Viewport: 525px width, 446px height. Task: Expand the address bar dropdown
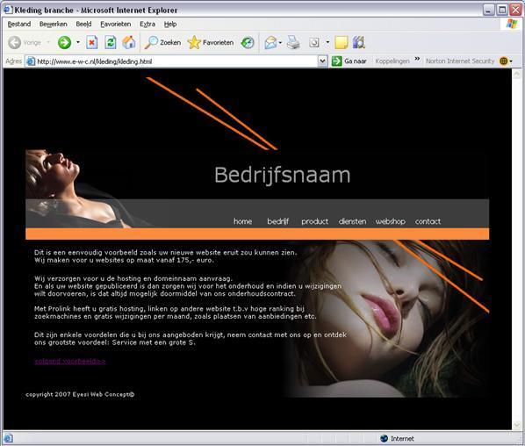point(322,61)
